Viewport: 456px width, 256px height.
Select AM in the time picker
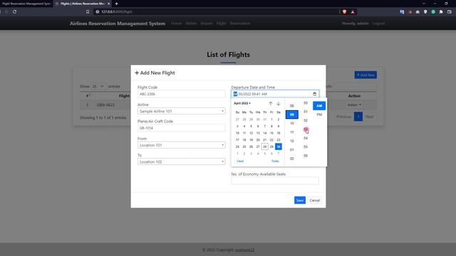point(319,106)
